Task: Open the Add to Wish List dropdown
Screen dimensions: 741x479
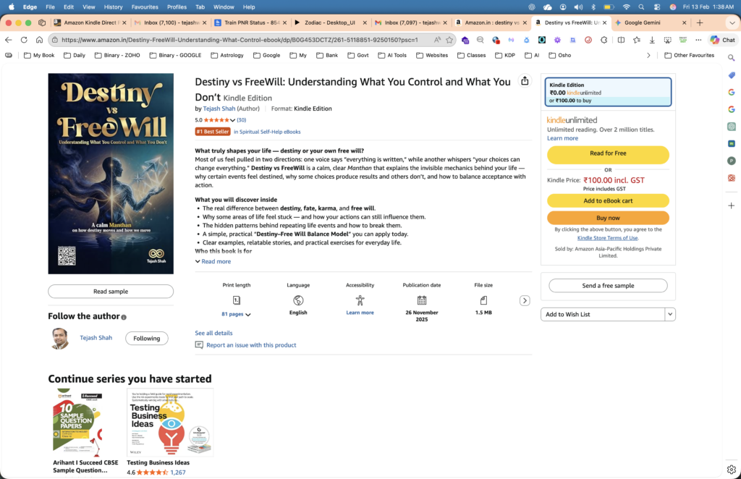Action: pos(671,314)
